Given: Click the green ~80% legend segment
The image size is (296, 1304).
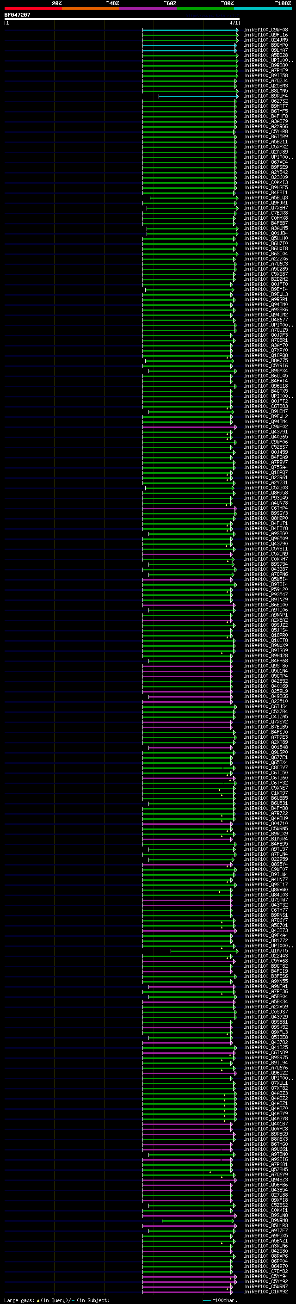Looking at the screenshot, I should [x=205, y=9].
